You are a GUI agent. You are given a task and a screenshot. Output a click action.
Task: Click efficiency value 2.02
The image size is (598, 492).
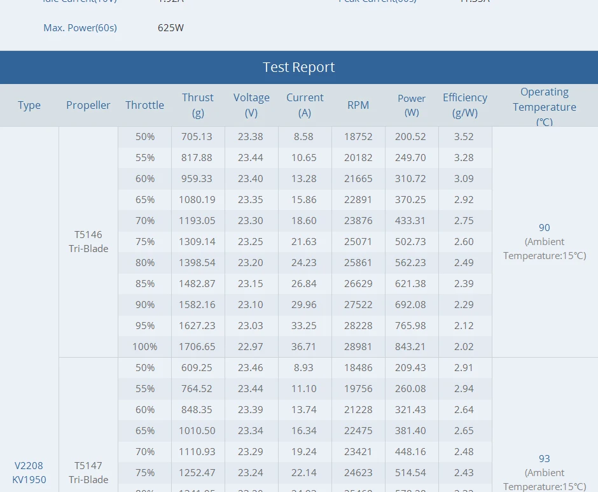(x=464, y=347)
